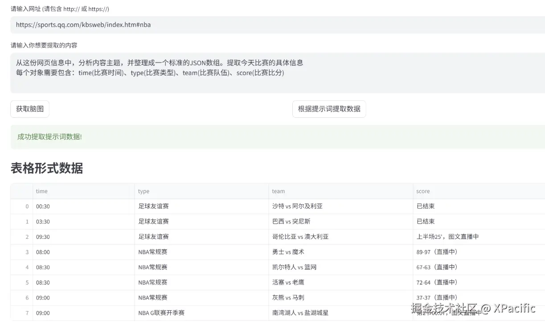Select the 哥伦比亚 vs 澳大利亚 team cell
The height and width of the screenshot is (324, 545).
click(340, 237)
